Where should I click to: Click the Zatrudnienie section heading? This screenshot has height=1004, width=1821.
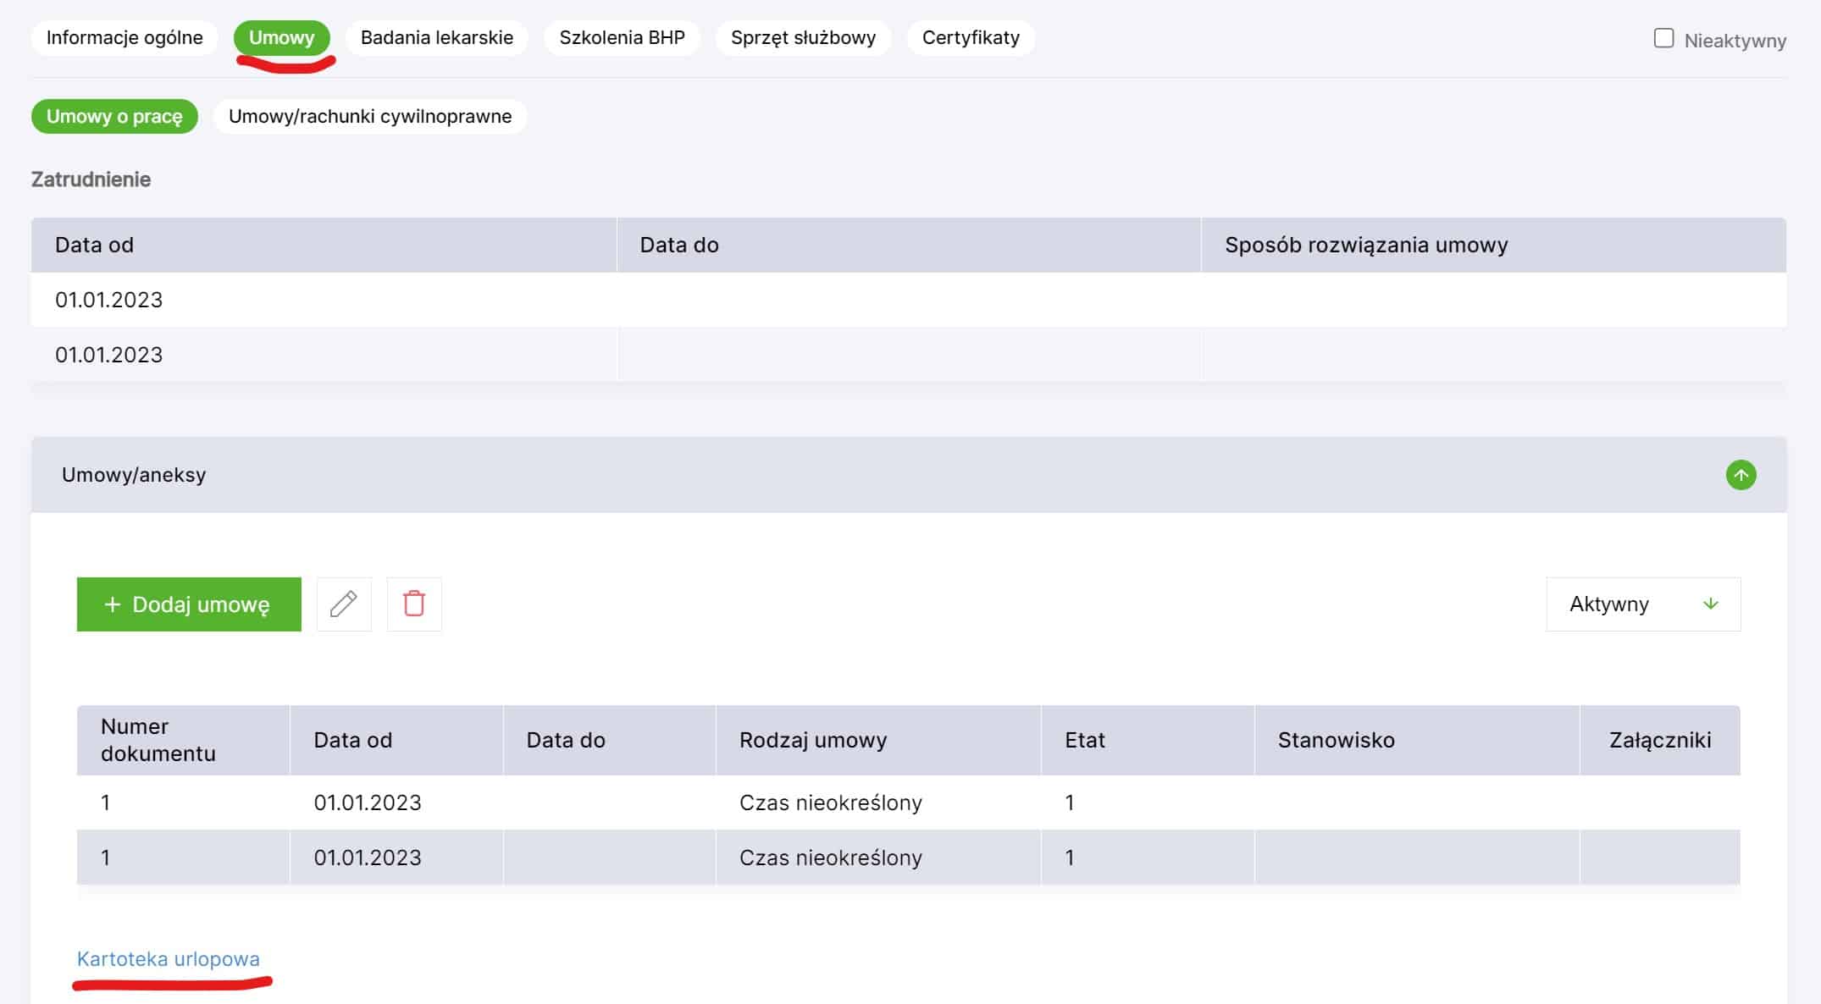coord(91,179)
